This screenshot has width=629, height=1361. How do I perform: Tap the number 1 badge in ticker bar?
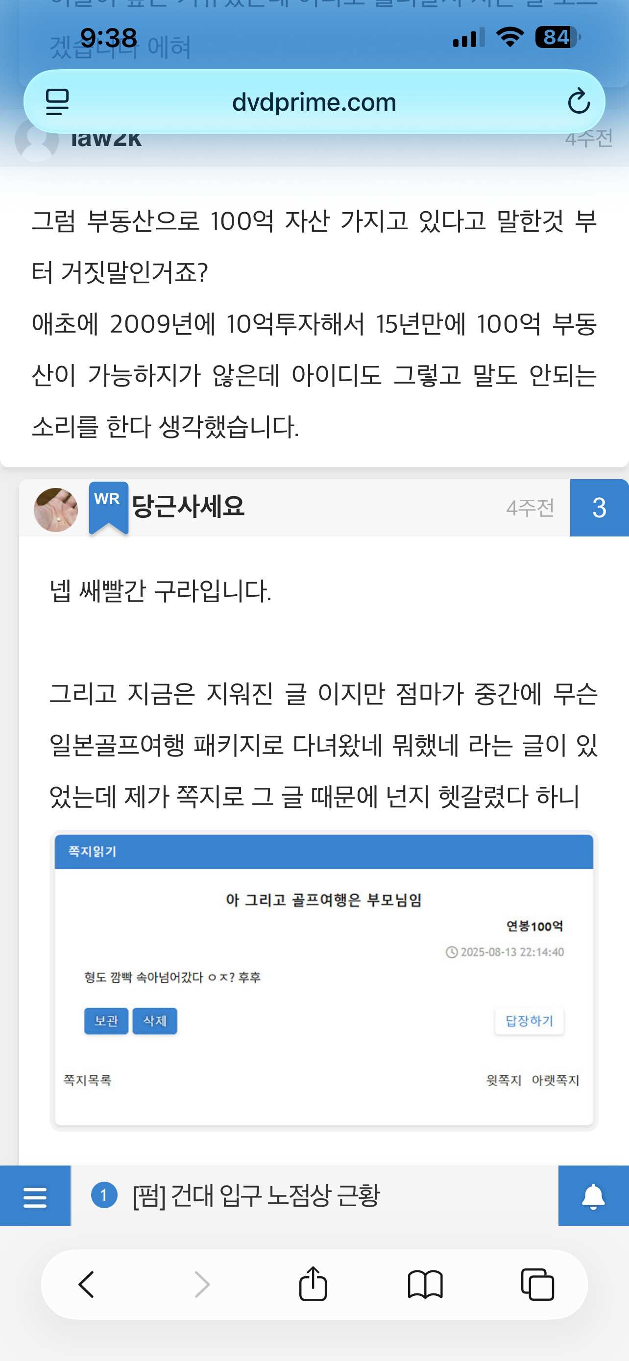tap(104, 1194)
